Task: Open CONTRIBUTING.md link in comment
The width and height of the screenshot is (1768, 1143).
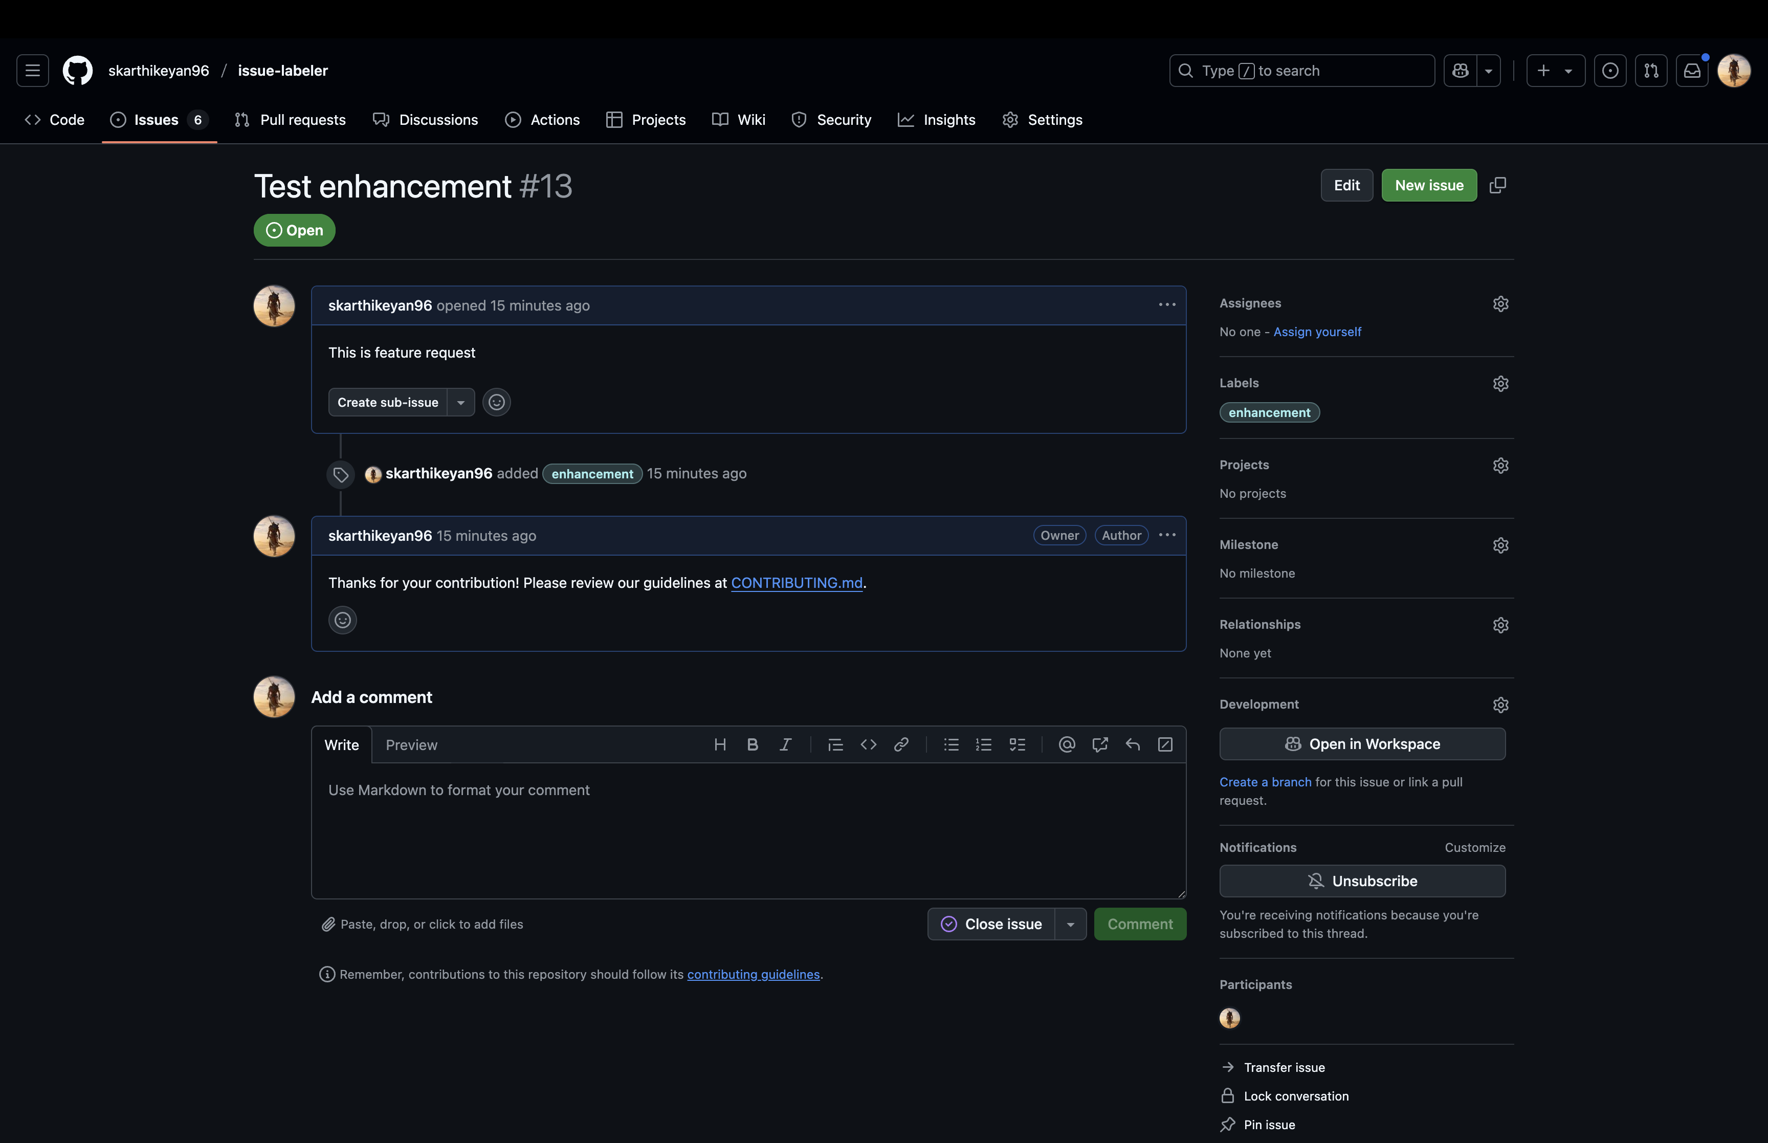Action: (x=797, y=583)
